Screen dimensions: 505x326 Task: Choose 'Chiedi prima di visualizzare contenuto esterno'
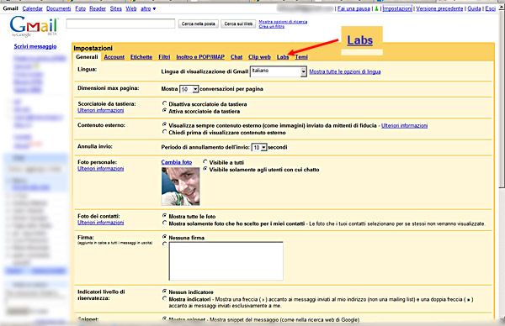(x=165, y=132)
